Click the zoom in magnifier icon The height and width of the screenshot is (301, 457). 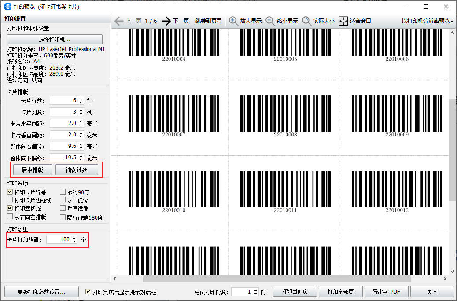click(234, 21)
